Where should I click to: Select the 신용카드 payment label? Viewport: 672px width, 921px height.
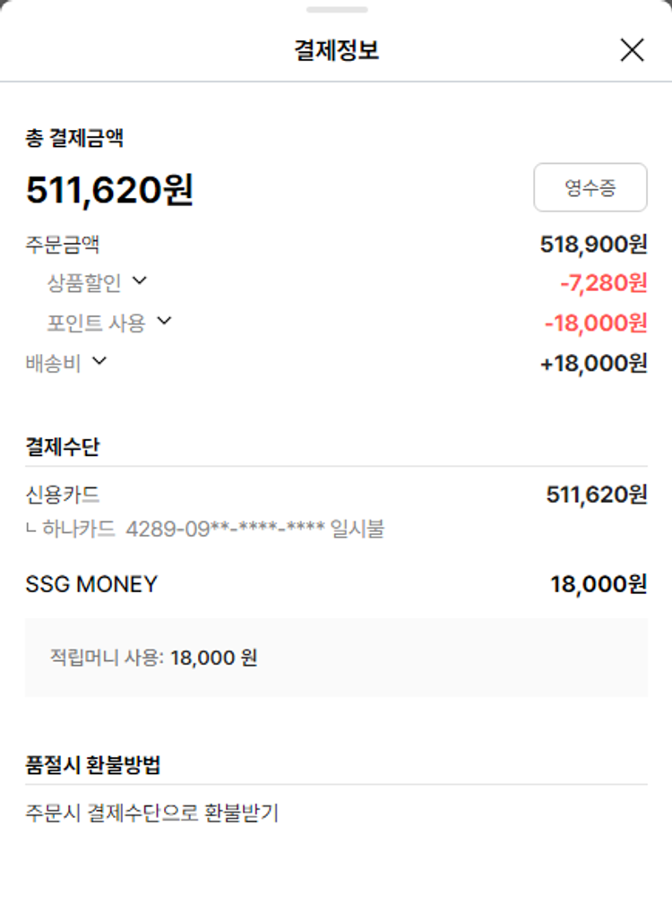[x=63, y=495]
